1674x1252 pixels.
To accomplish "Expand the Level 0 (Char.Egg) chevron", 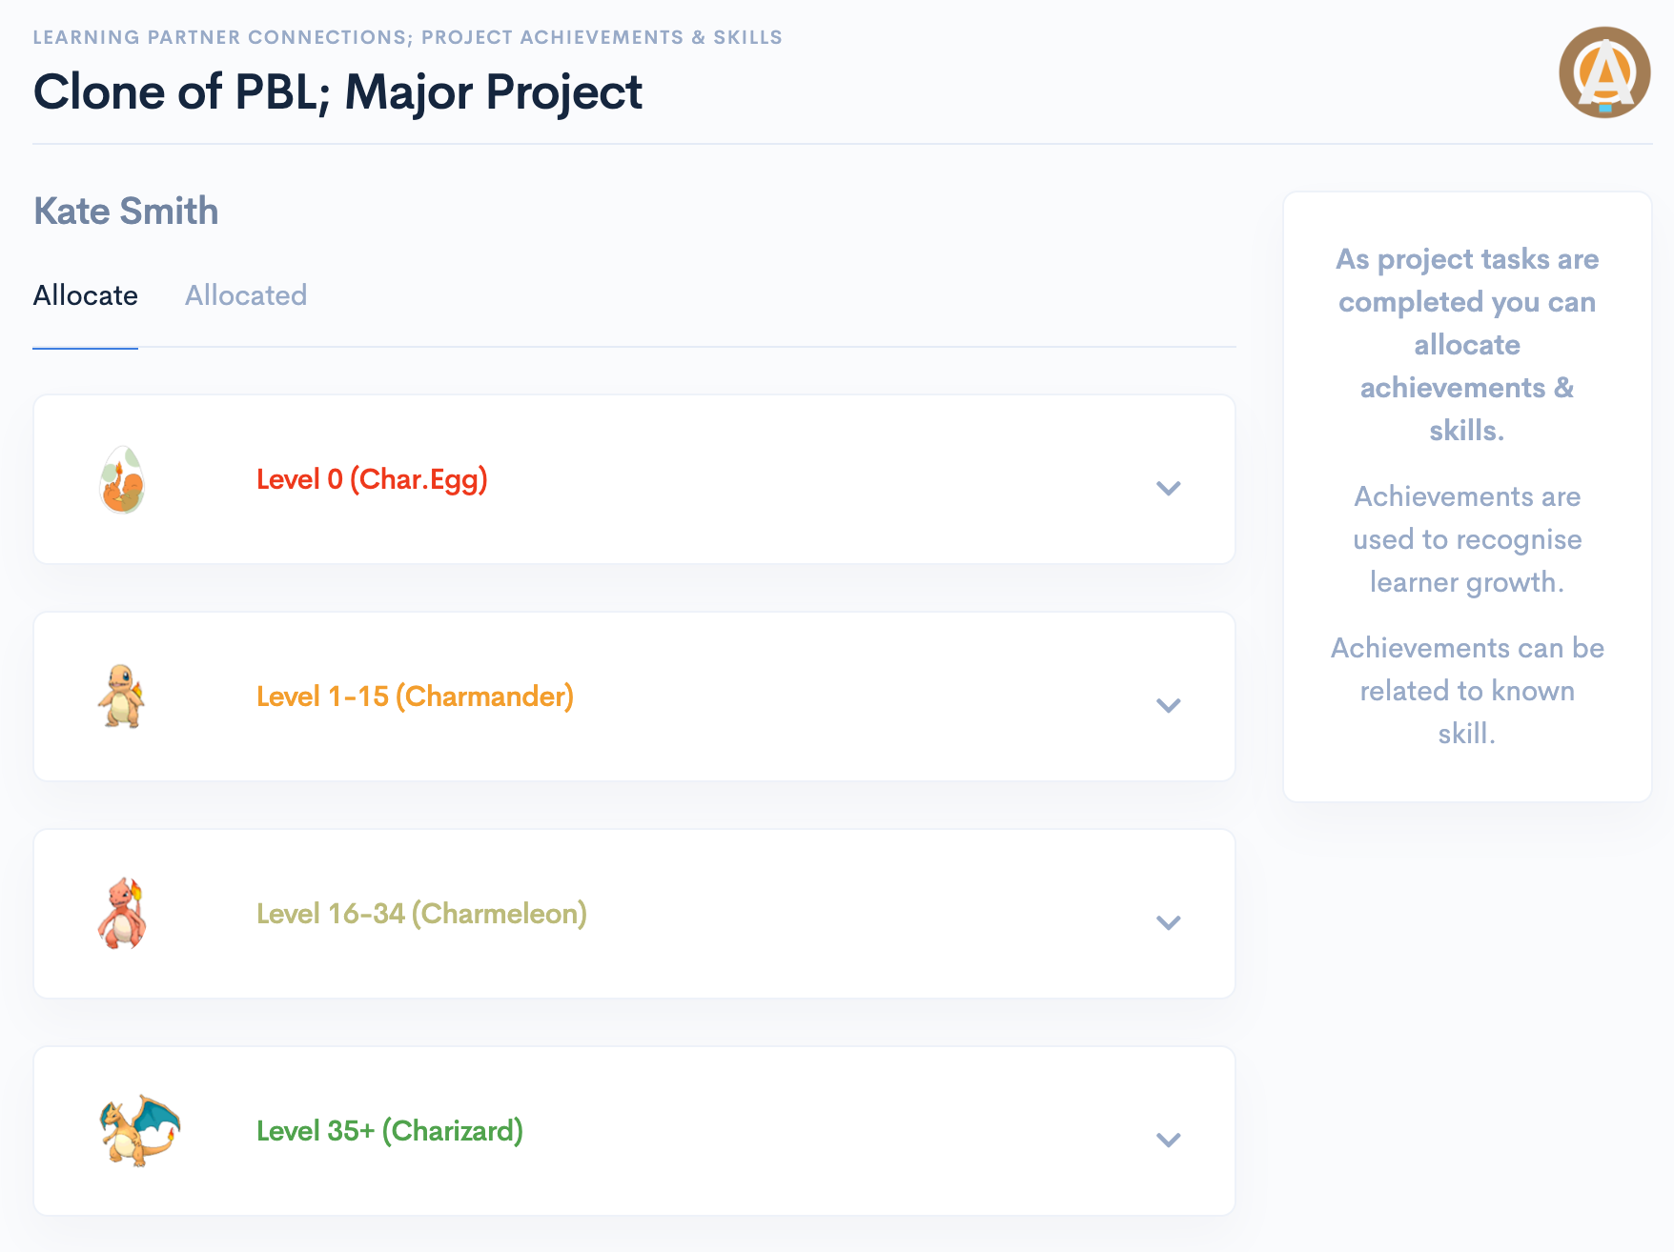I will tap(1168, 488).
